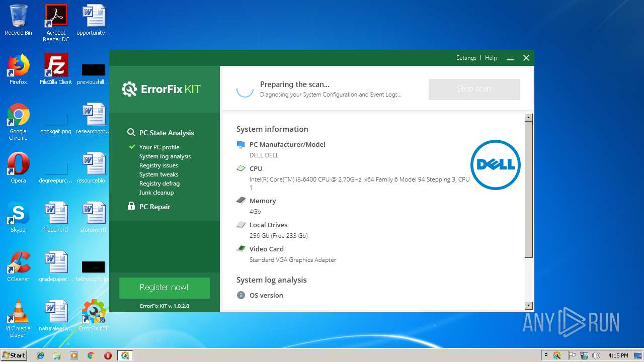Click the OS version info icon
The width and height of the screenshot is (644, 362).
[241, 295]
